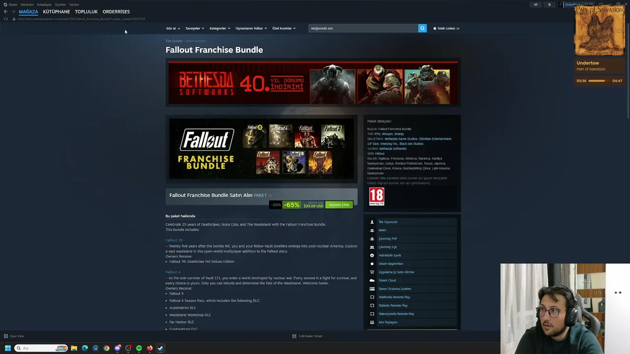Expand the Özel Kısımlar dropdown

click(x=284, y=29)
